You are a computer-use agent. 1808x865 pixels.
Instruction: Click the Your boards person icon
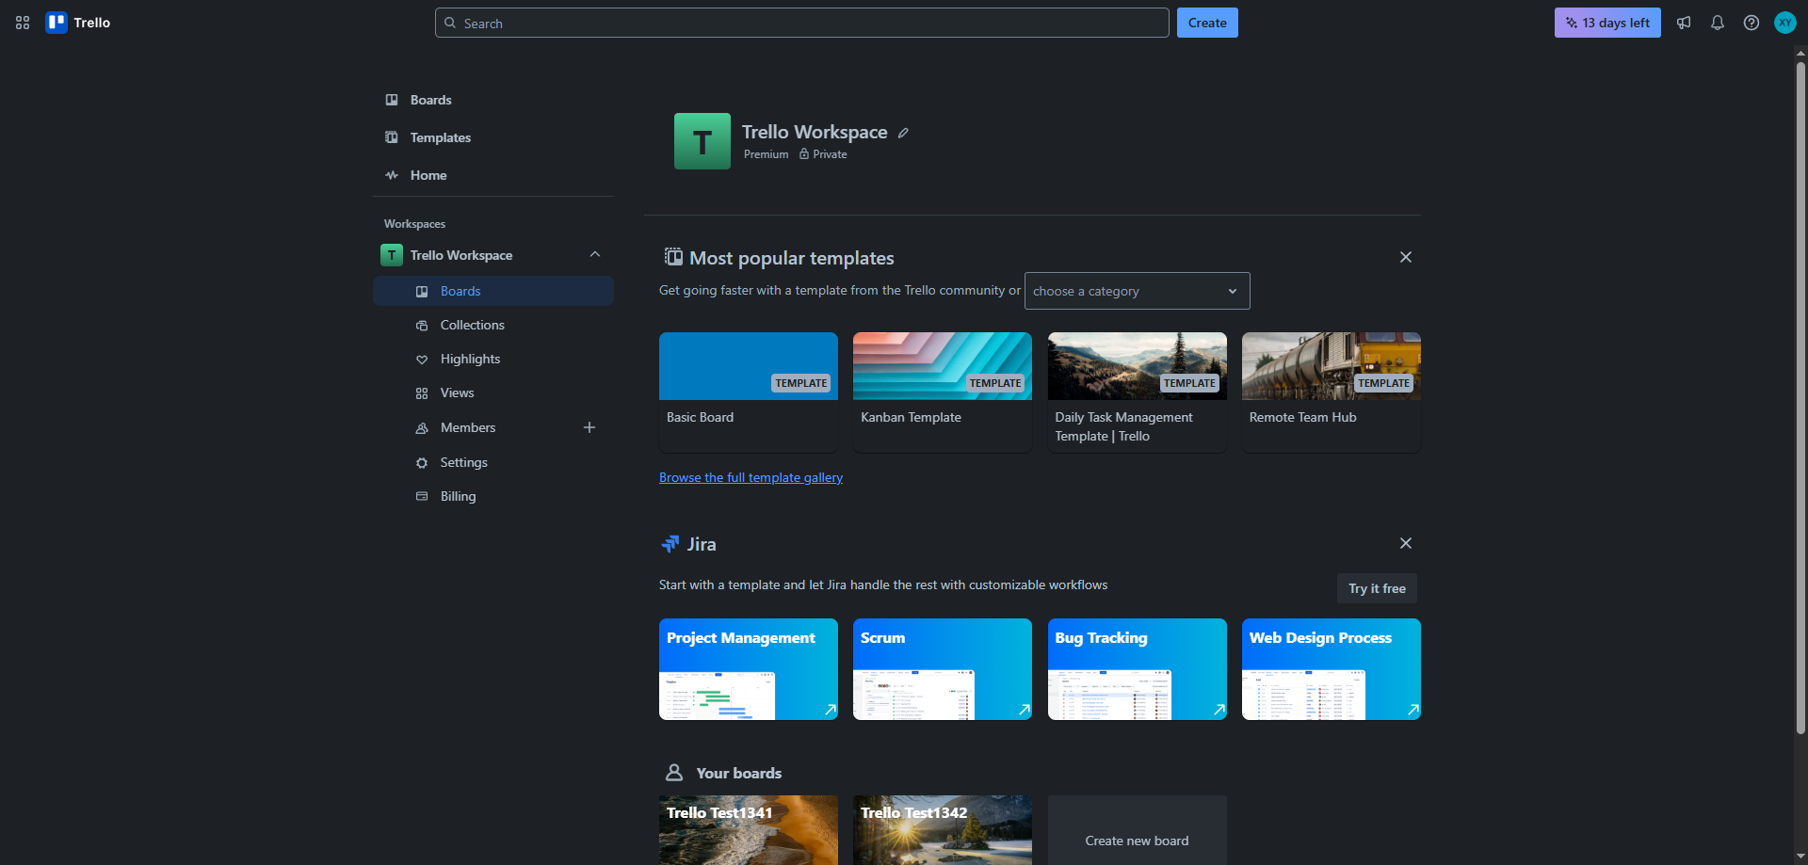click(x=674, y=773)
